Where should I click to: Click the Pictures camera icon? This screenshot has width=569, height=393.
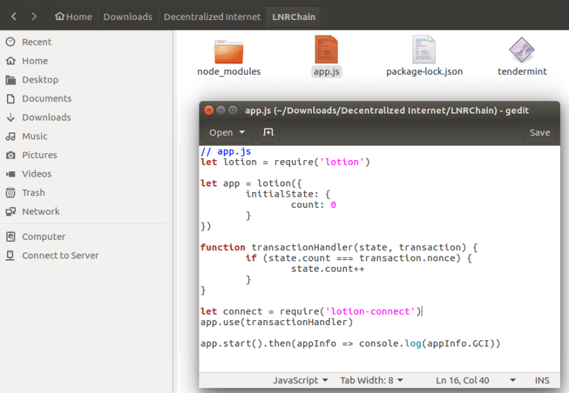click(x=10, y=155)
